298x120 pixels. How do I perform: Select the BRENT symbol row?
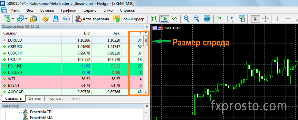[x=72, y=85]
